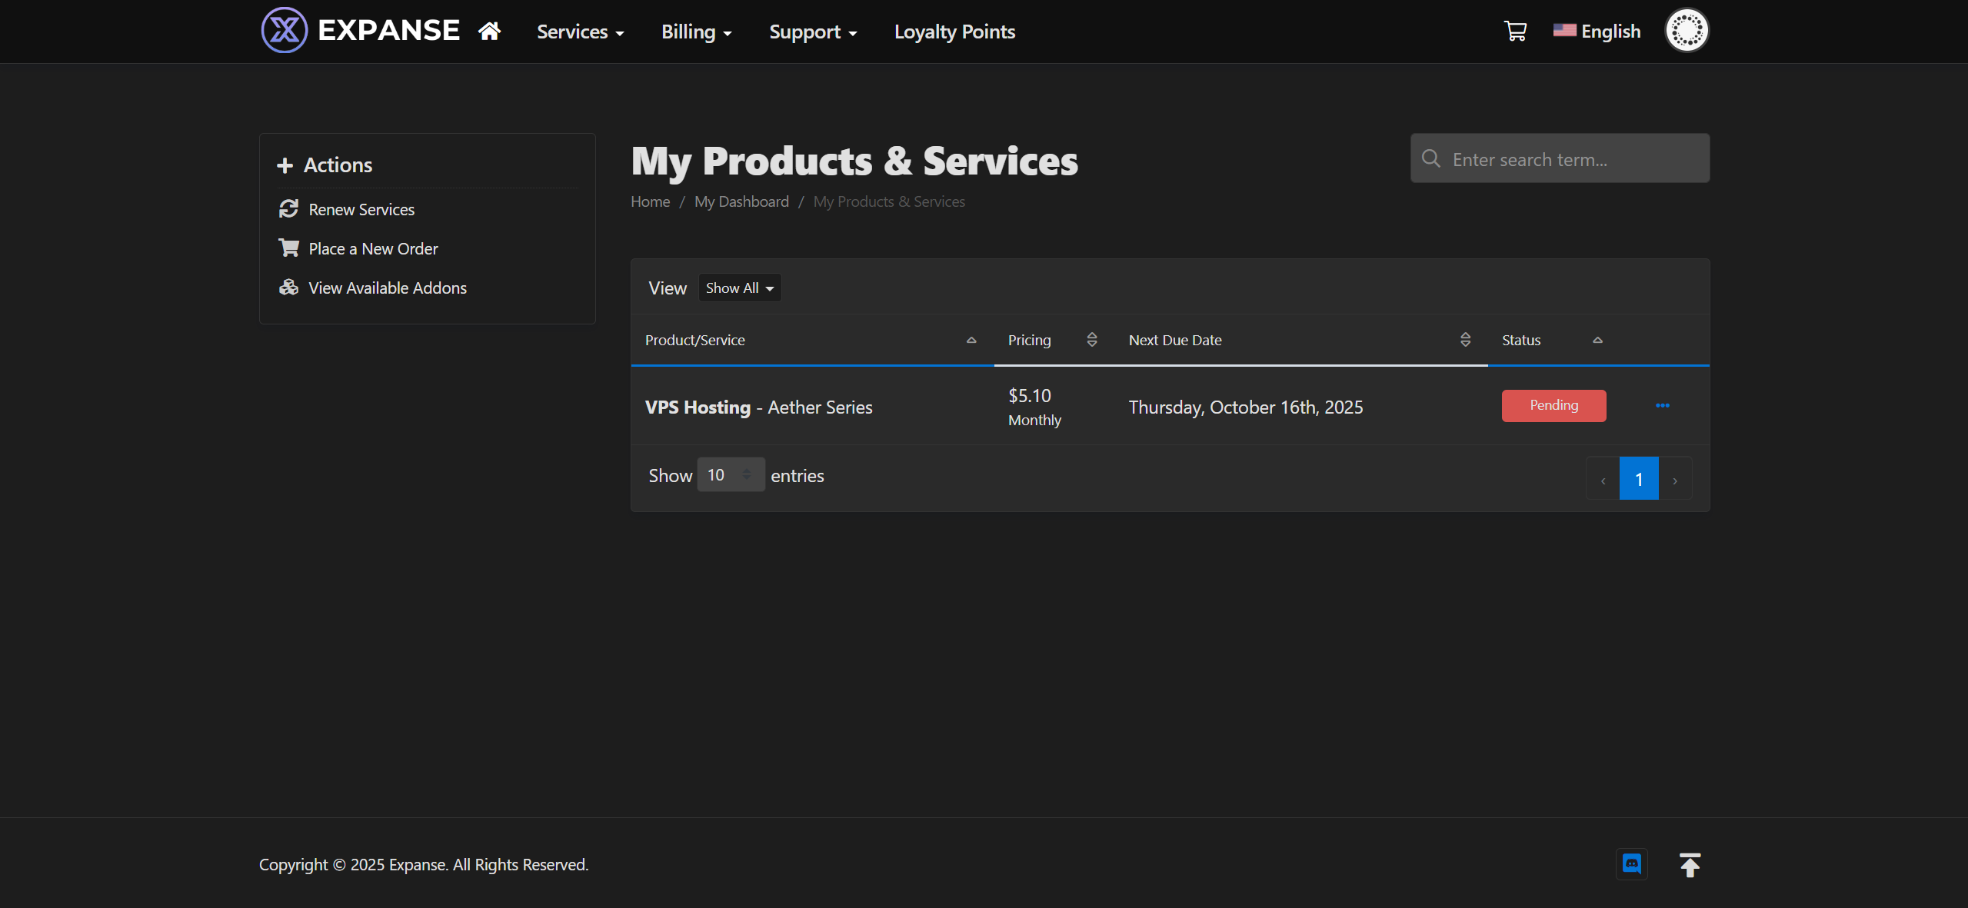1968x908 pixels.
Task: Open the user avatar menu
Action: coord(1687,31)
